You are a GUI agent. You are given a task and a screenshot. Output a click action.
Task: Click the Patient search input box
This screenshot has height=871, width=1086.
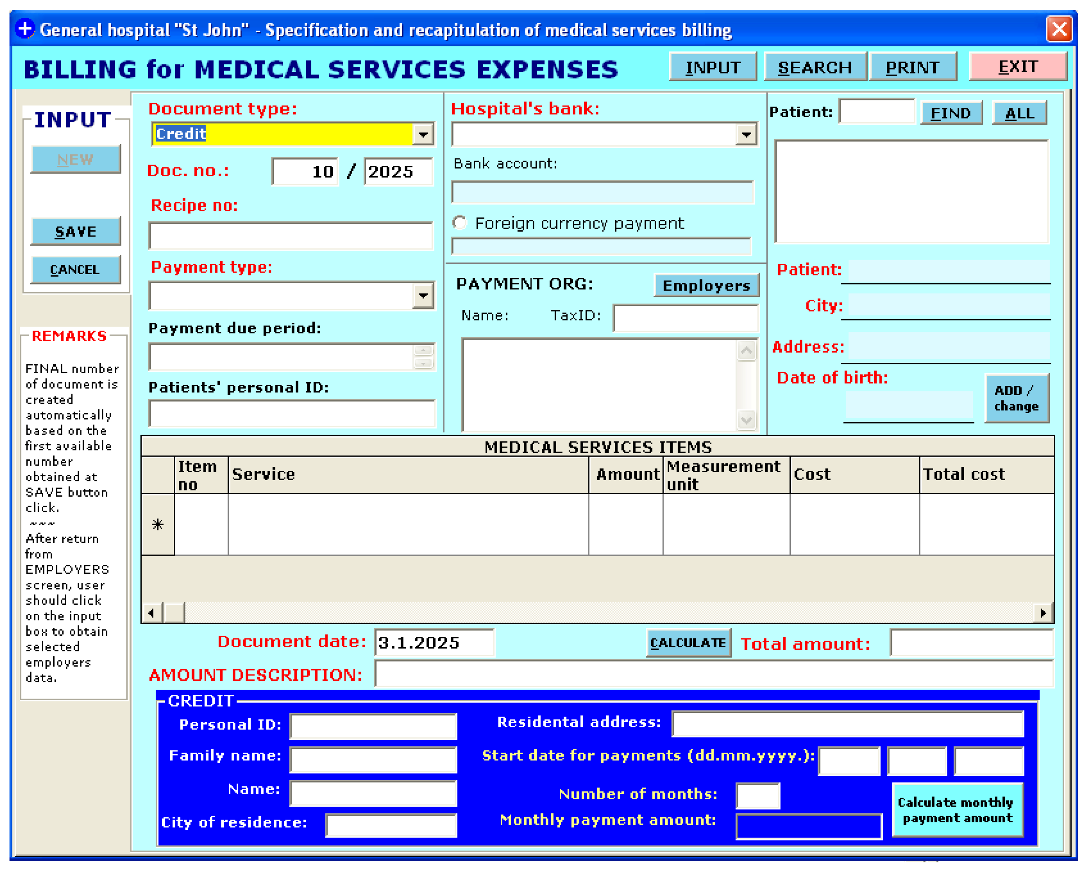point(877,111)
